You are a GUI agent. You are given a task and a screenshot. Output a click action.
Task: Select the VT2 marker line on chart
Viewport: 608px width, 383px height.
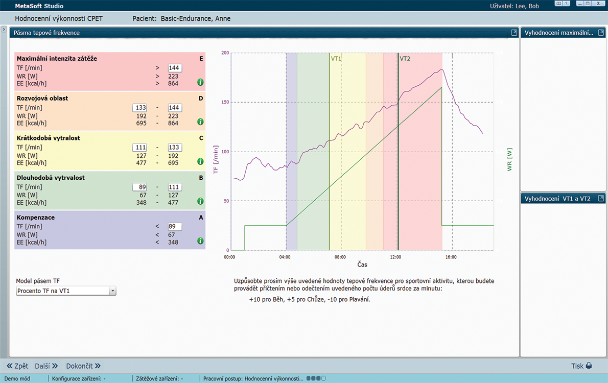click(x=398, y=153)
